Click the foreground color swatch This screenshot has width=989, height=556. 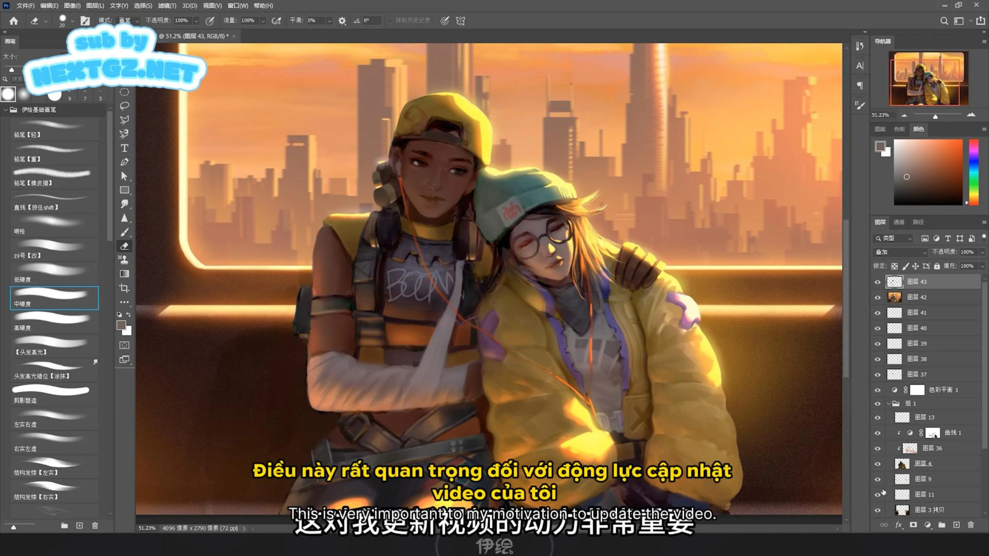(121, 325)
